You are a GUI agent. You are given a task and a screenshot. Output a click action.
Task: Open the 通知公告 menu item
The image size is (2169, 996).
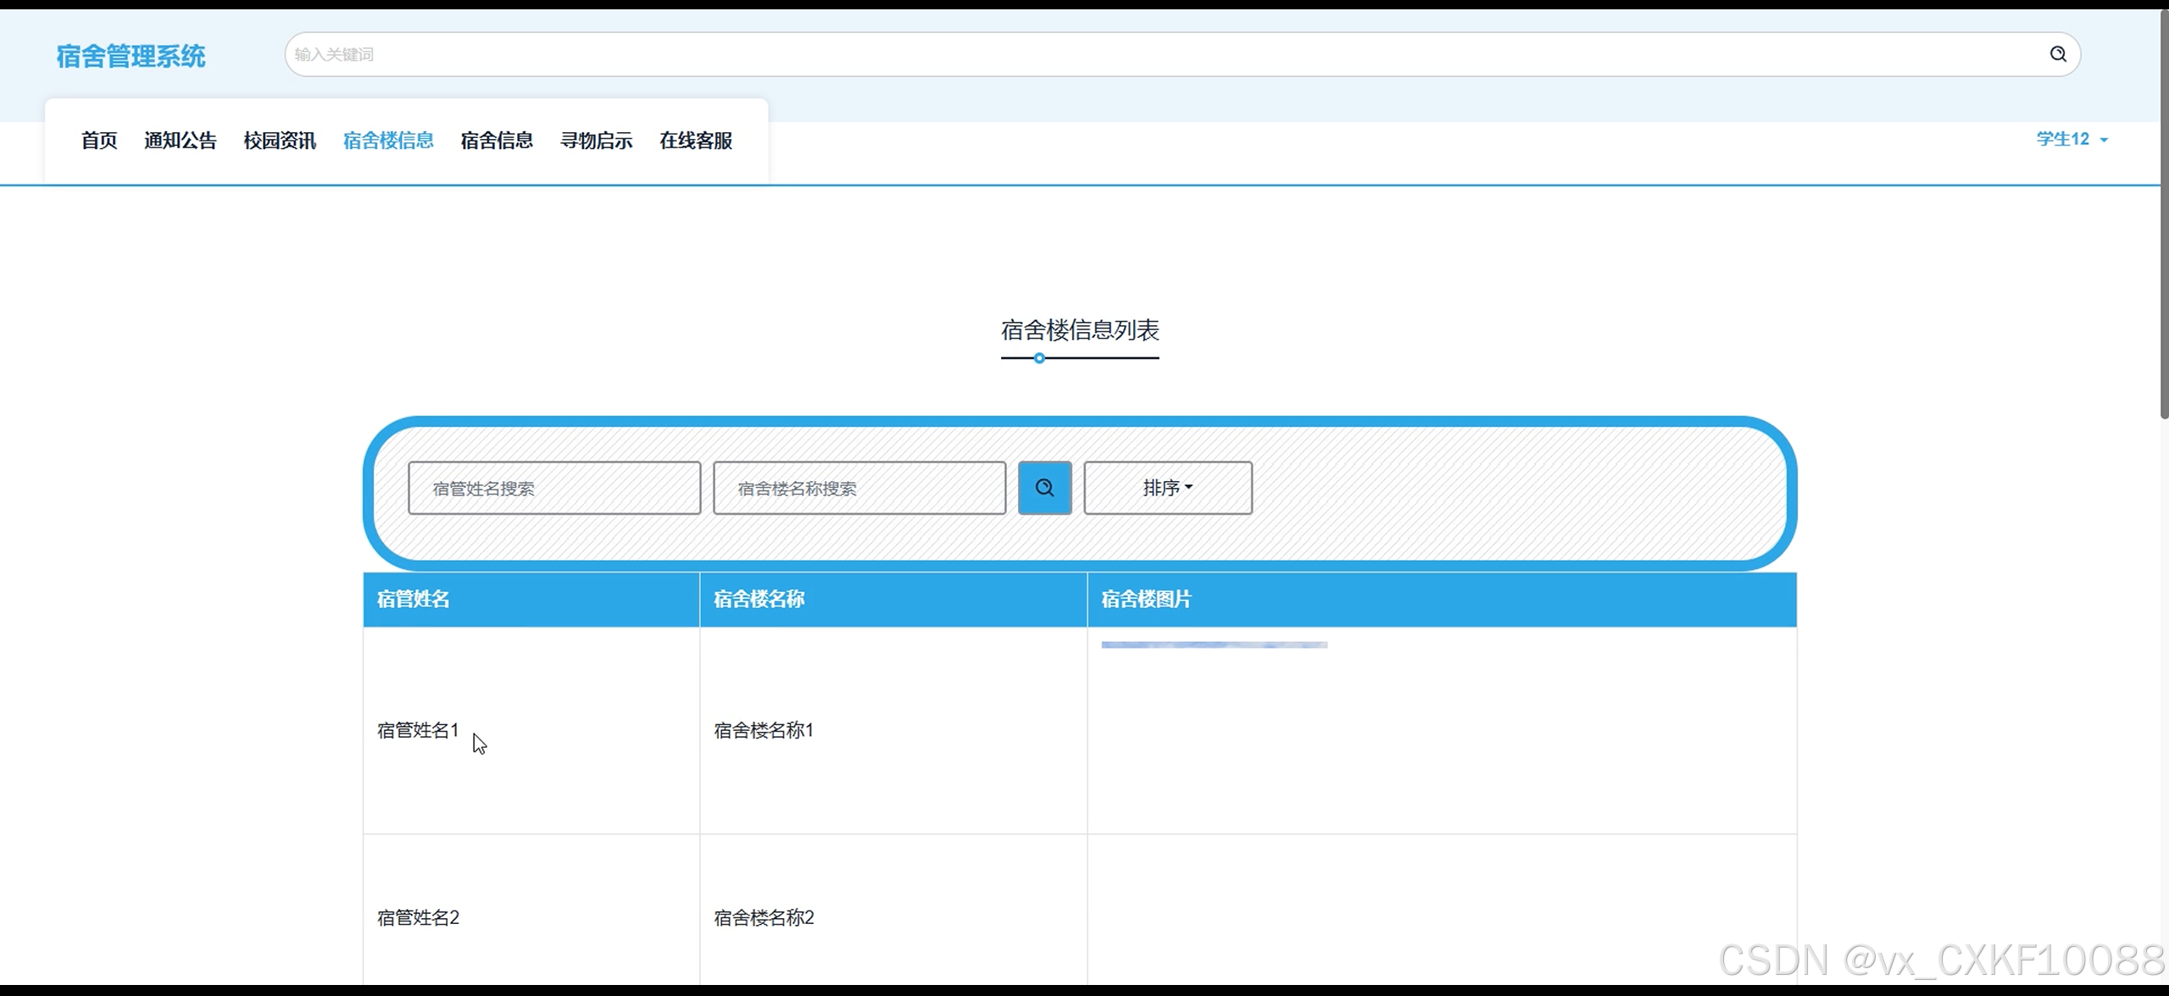click(x=180, y=141)
